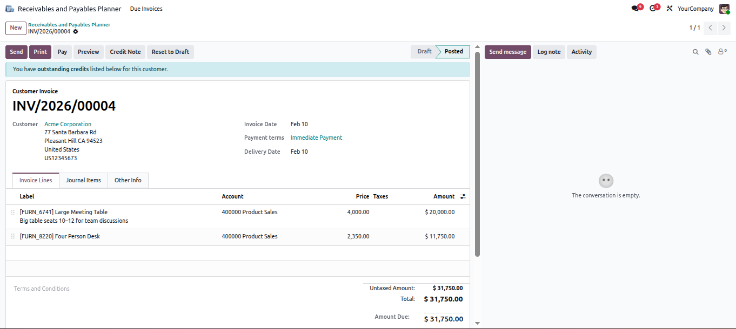Open attachments with the paperclip icon
Image resolution: width=736 pixels, height=329 pixels.
point(708,52)
